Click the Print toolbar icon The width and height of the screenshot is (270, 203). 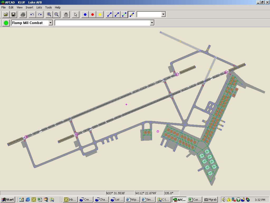(x=23, y=15)
